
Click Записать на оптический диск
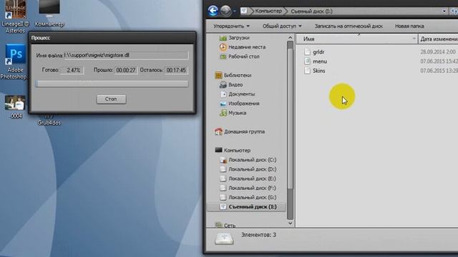click(349, 26)
